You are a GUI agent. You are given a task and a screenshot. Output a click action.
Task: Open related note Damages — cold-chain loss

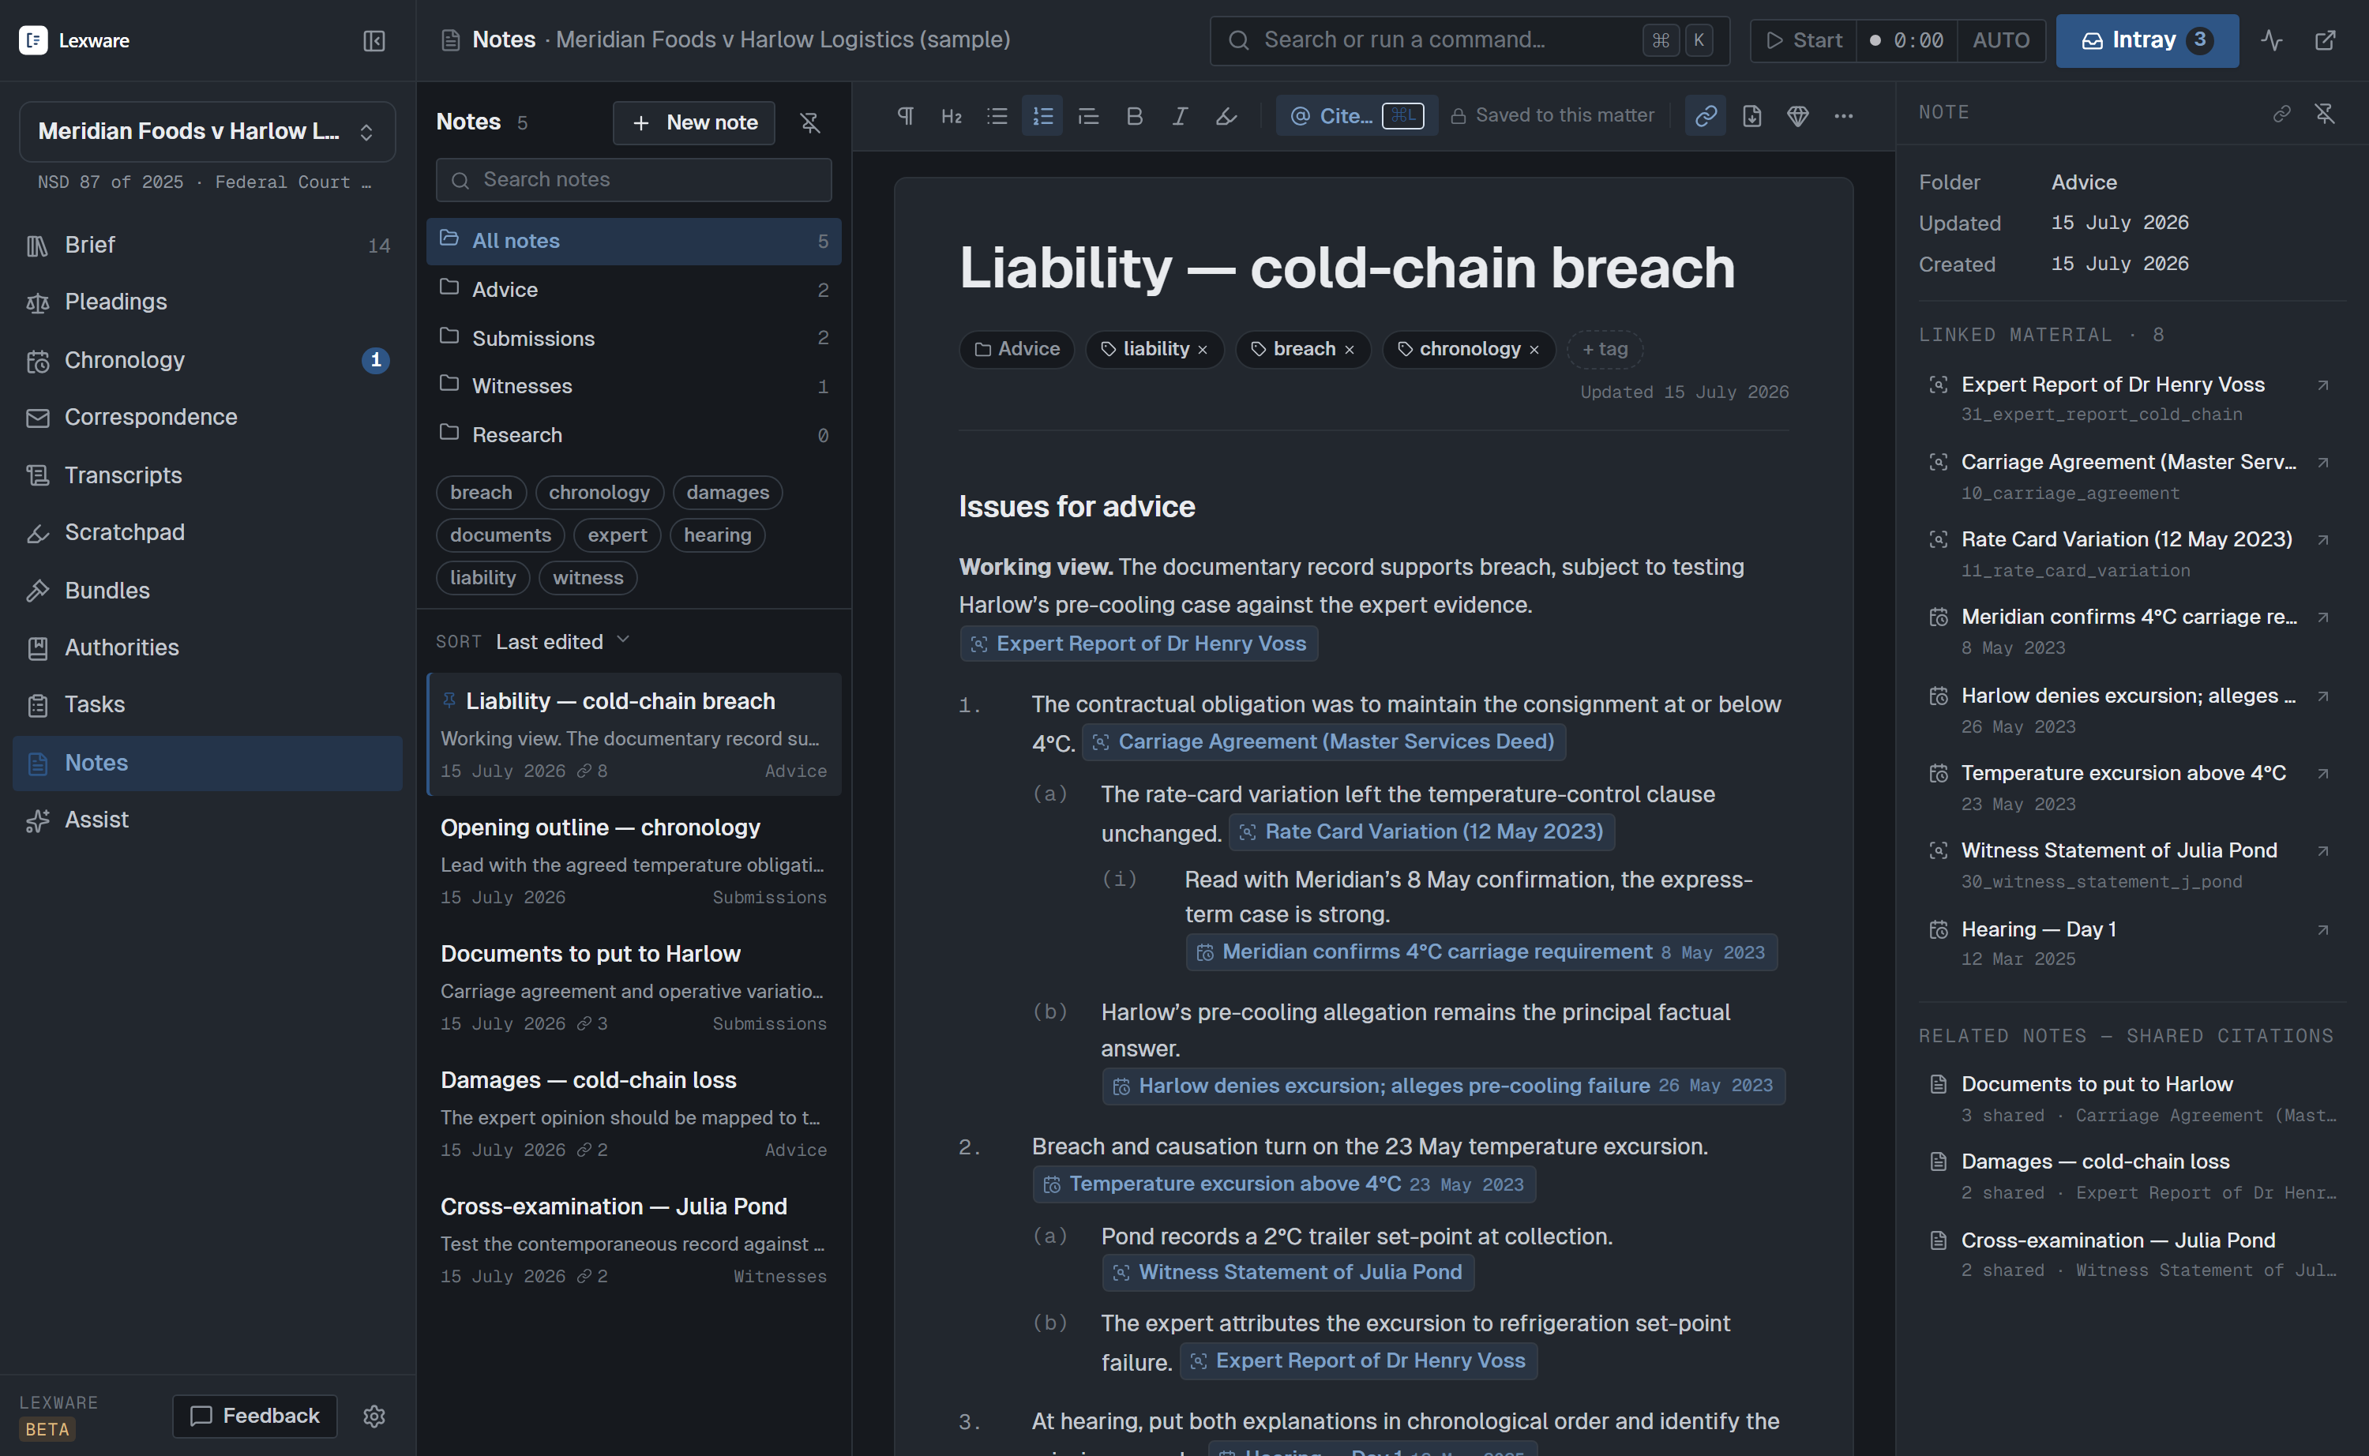(2131, 1176)
